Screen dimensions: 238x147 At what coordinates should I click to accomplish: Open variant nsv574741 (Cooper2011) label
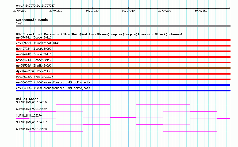tap(34, 37)
